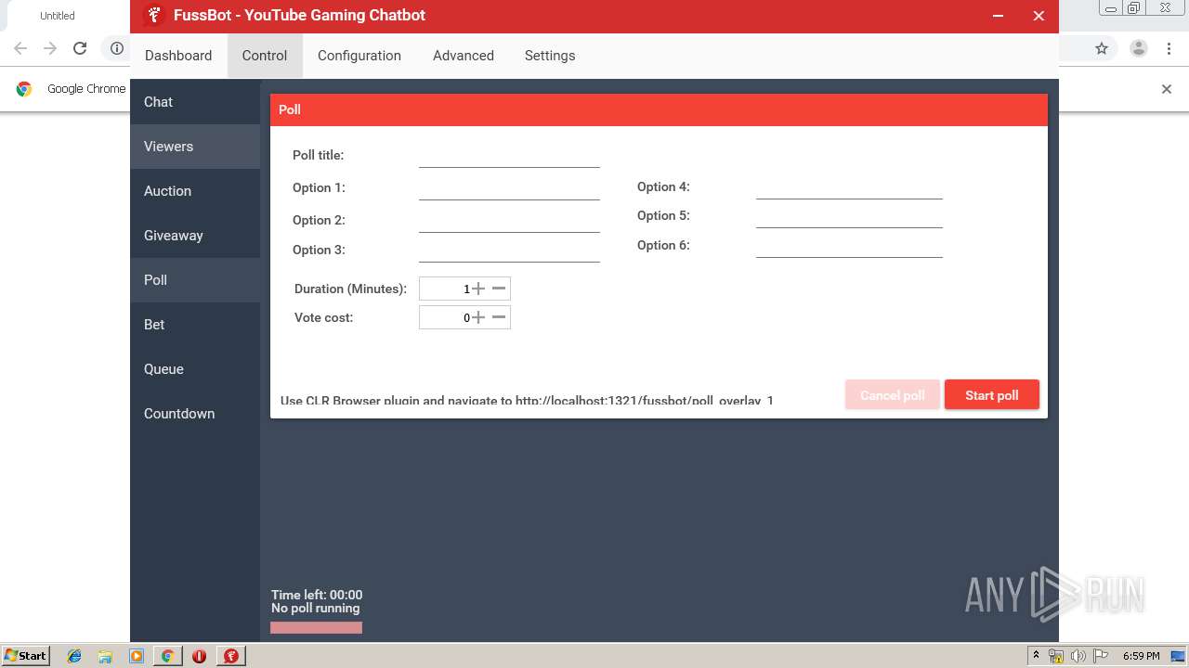This screenshot has height=668, width=1189.
Task: Focus the Option 1 input field
Action: pyautogui.click(x=509, y=188)
